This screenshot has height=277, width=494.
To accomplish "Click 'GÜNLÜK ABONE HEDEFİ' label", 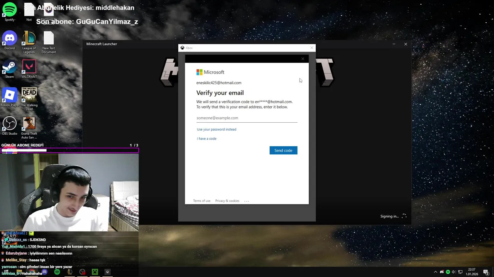I will pos(22,145).
